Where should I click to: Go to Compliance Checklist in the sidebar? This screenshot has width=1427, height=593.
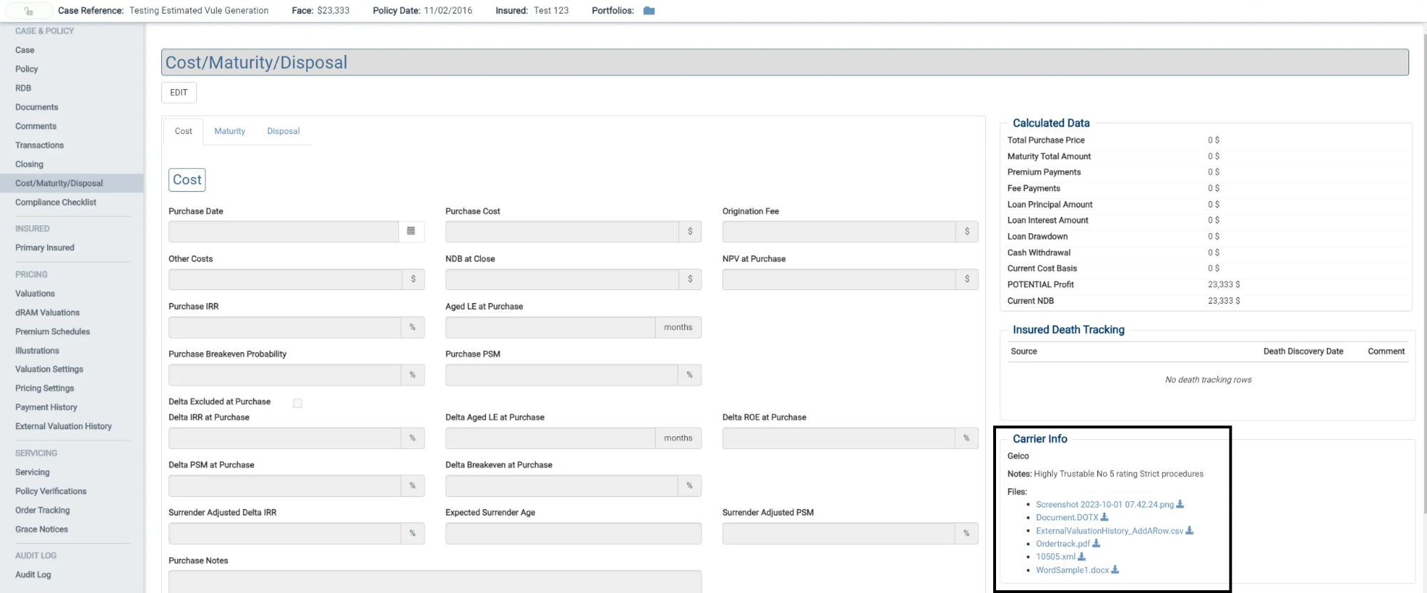pyautogui.click(x=56, y=202)
